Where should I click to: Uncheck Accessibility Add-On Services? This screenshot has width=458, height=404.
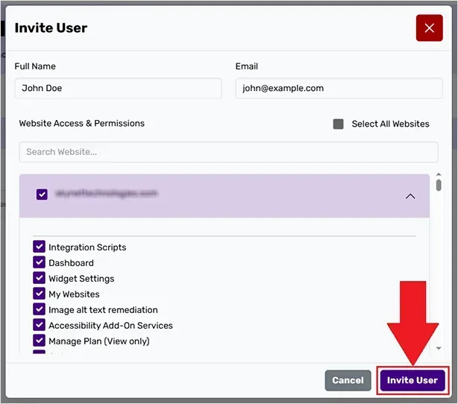pyautogui.click(x=40, y=325)
